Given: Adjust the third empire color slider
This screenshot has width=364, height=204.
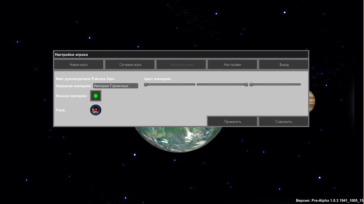Looking at the screenshot, I should pyautogui.click(x=275, y=85).
